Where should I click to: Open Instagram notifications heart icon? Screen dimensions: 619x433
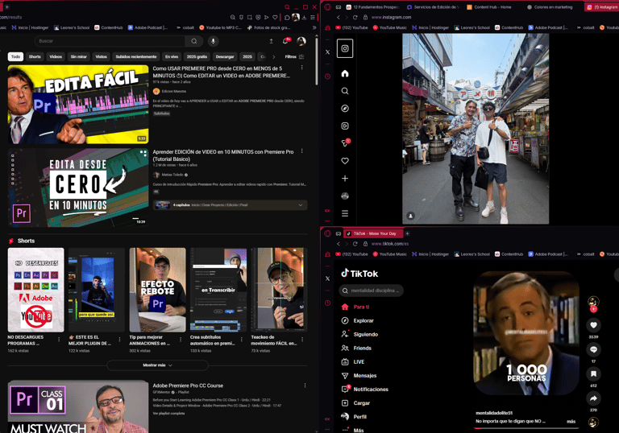(x=345, y=161)
